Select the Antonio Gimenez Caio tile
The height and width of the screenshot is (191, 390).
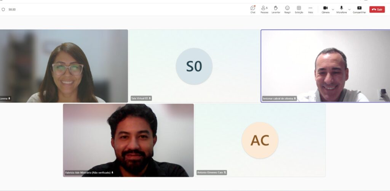[x=260, y=140]
